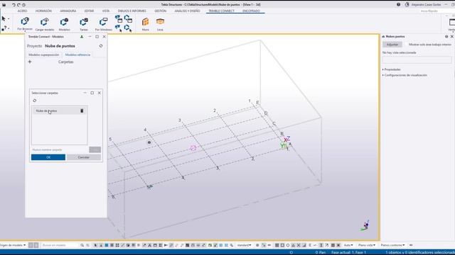The image size is (455, 255).
Task: Click the Redo arrow in title bar
Action: [18, 5]
